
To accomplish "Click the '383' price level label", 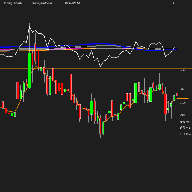I will [x=183, y=103].
